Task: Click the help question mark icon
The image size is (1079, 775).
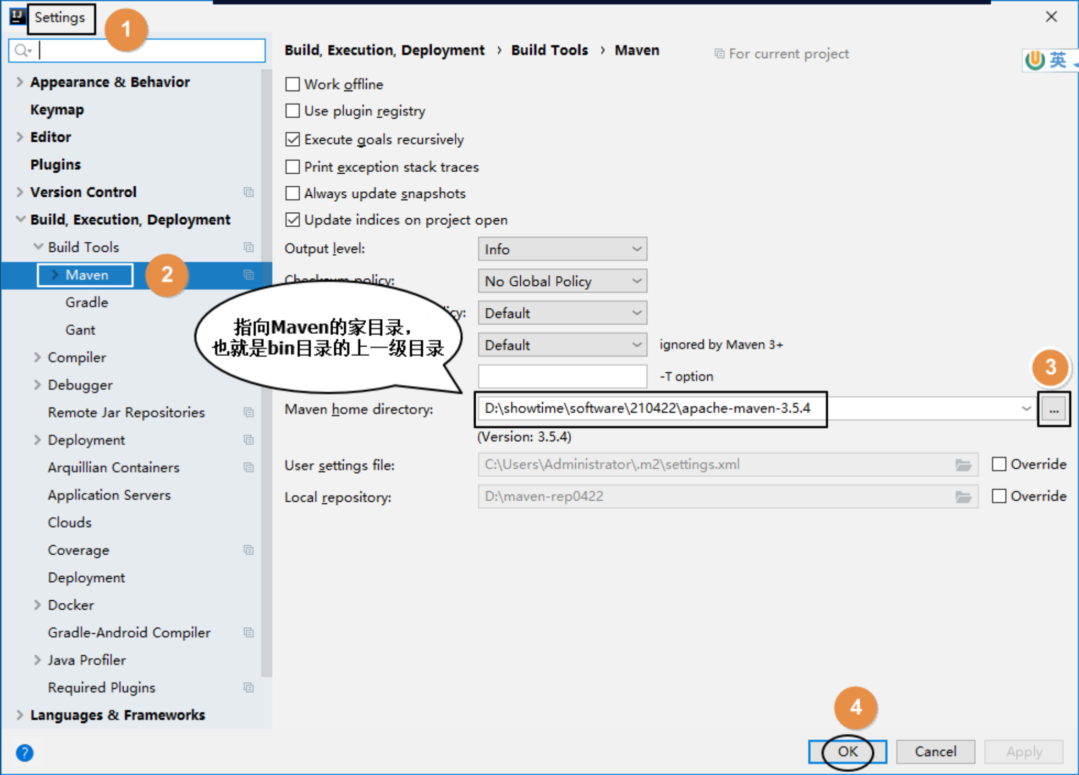Action: point(24,752)
